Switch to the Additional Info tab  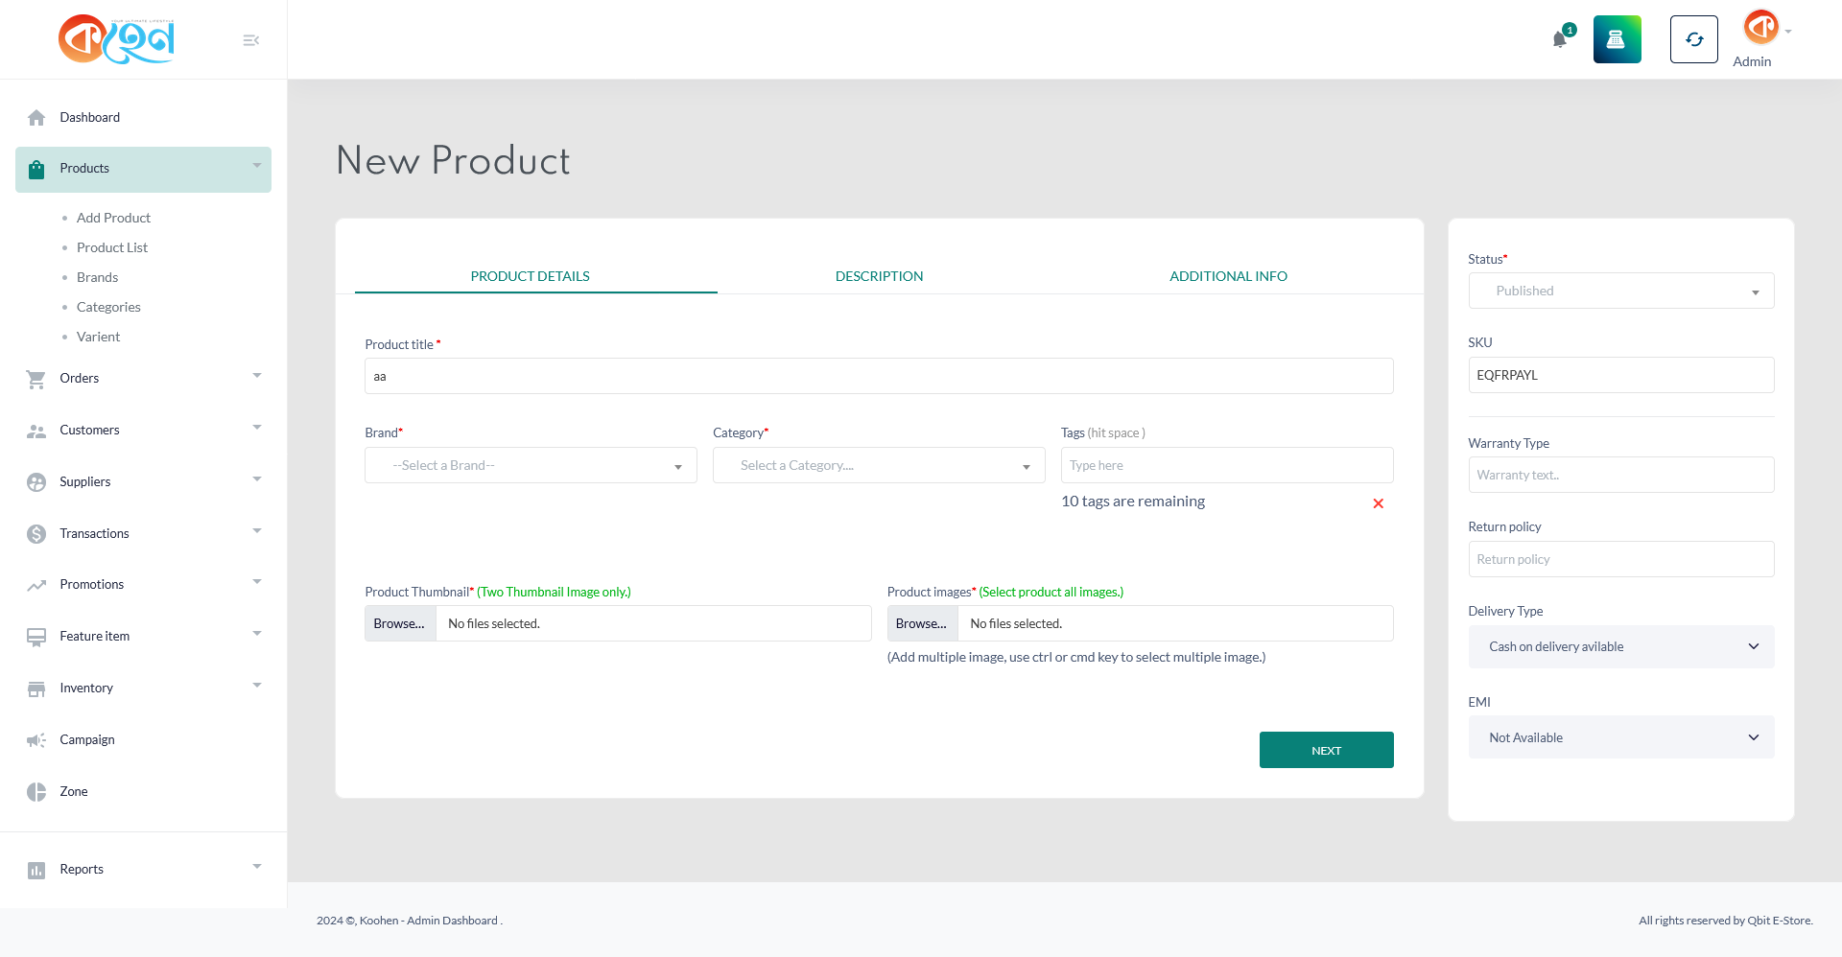(1228, 276)
